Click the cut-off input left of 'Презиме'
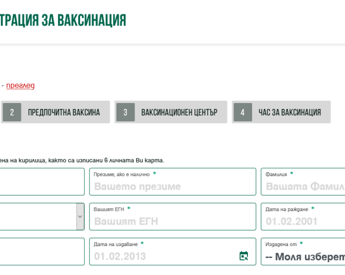This screenshot has height=275, width=345. coord(42,181)
